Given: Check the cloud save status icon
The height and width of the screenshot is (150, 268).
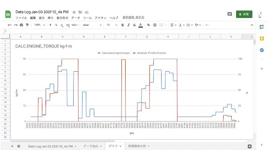Looking at the screenshot, I should click(87, 12).
